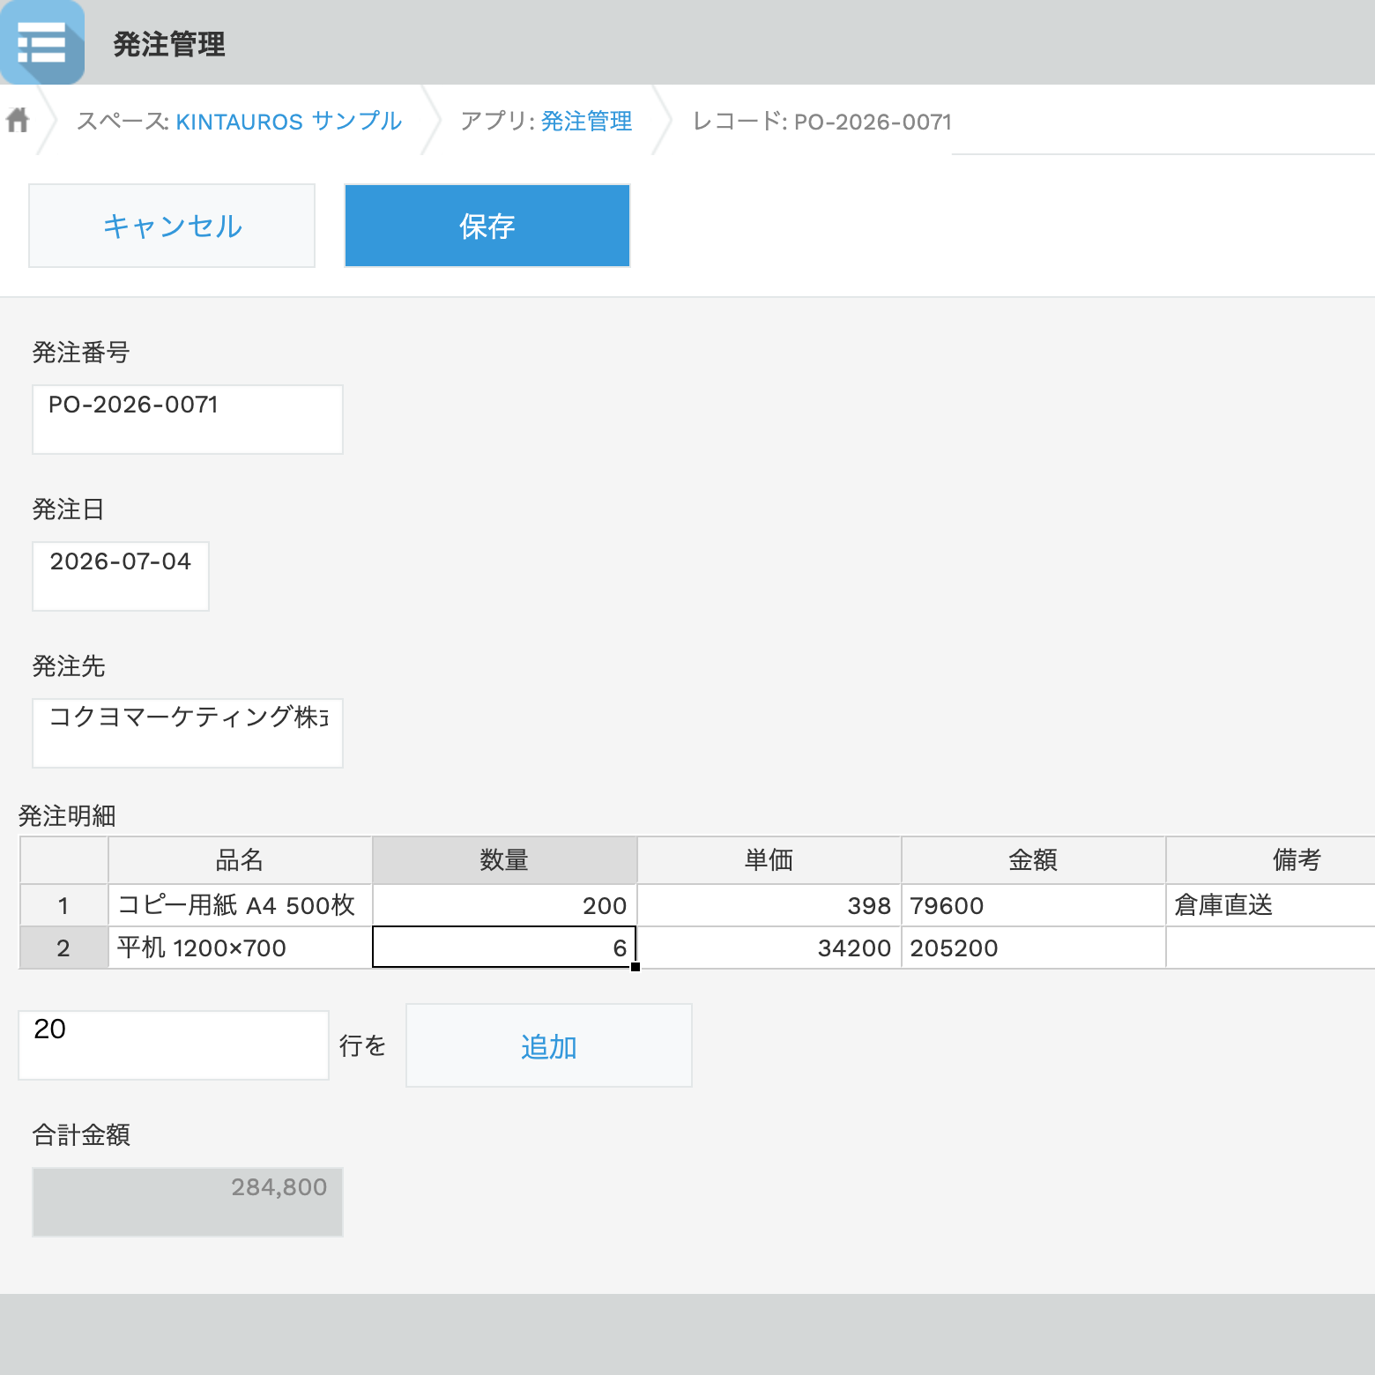Click the キャンセル button
Image resolution: width=1375 pixels, height=1375 pixels.
(172, 226)
